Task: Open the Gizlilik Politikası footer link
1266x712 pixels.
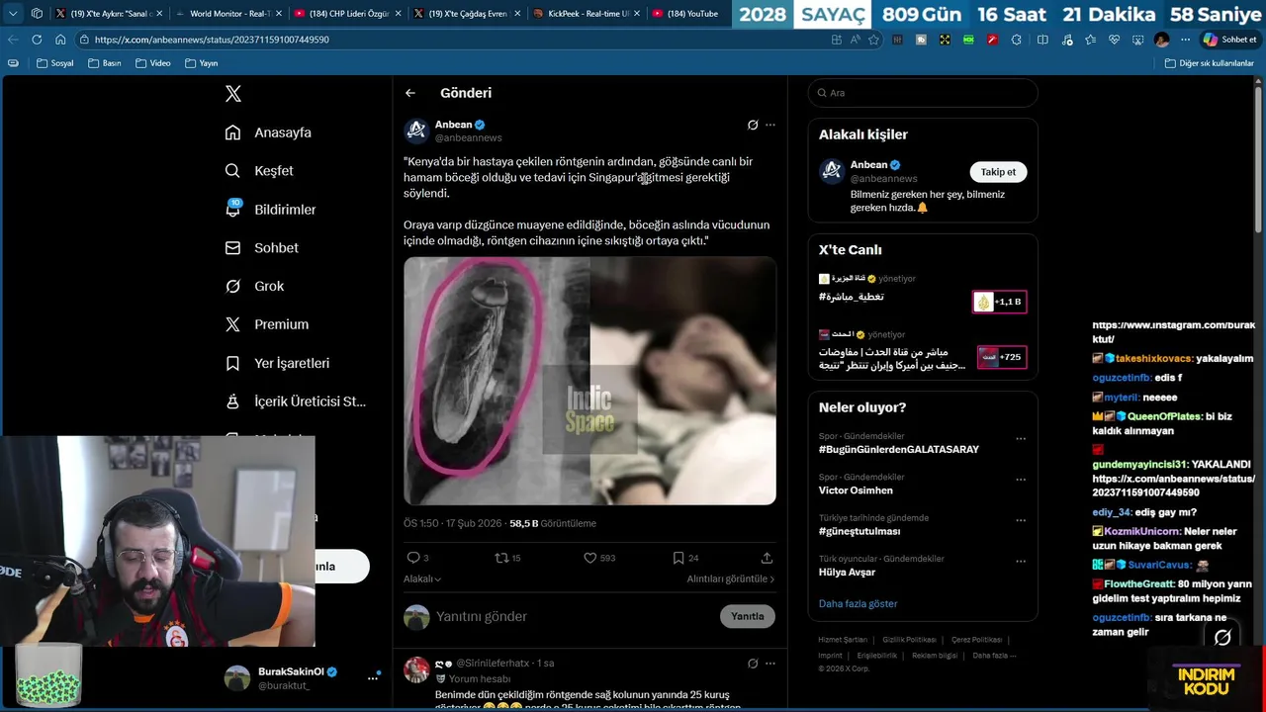Action: click(x=910, y=640)
